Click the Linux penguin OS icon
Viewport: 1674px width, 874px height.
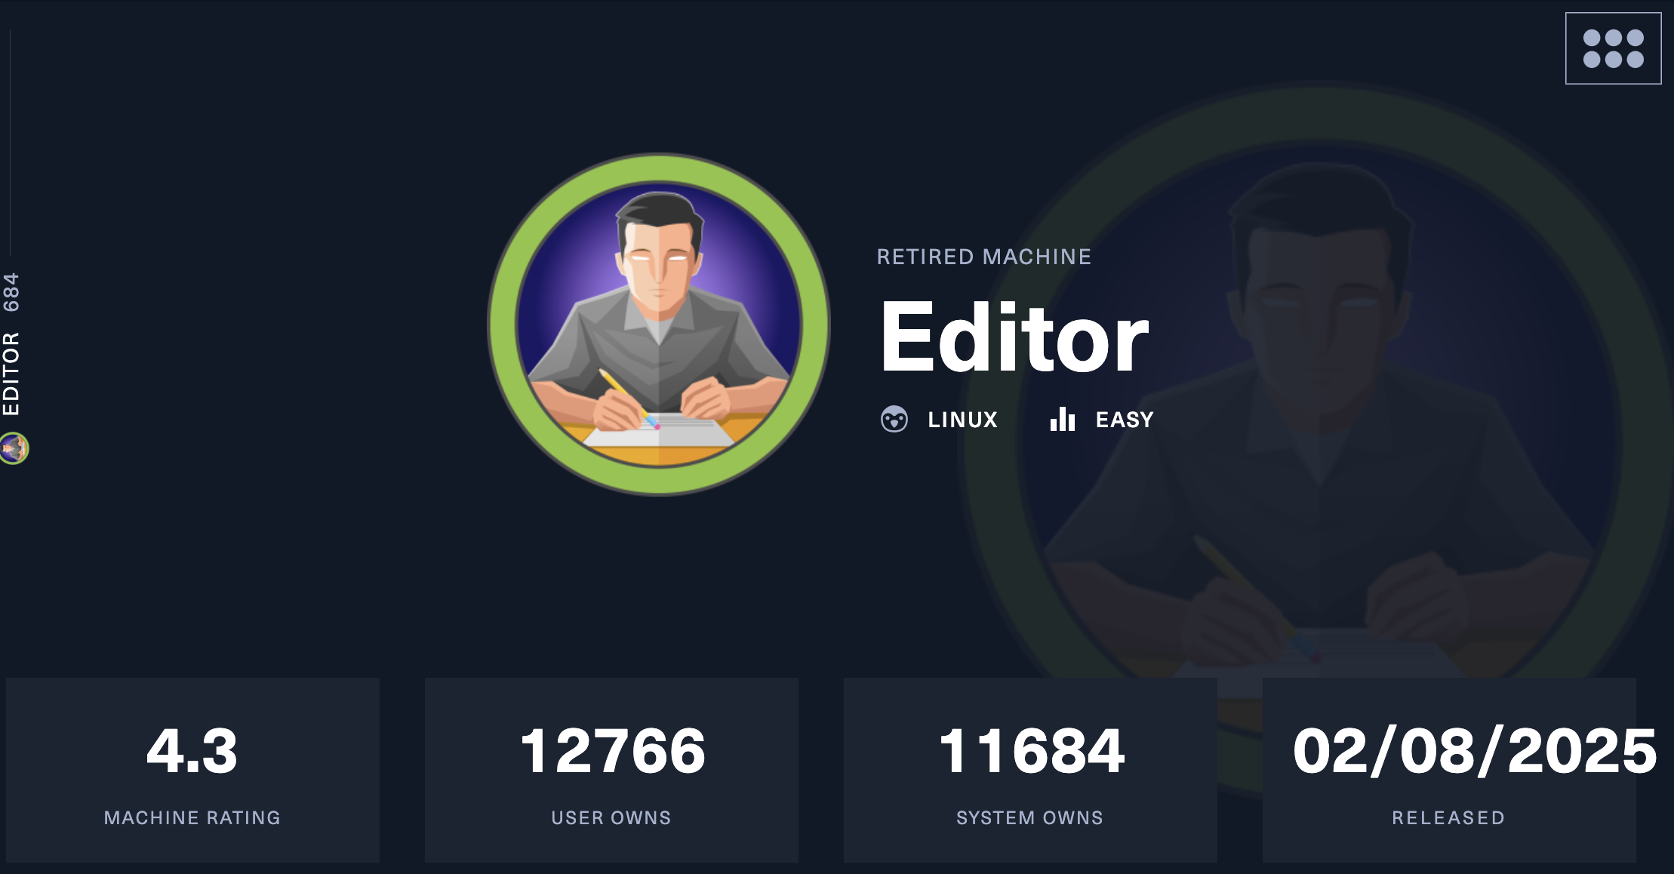click(x=894, y=419)
